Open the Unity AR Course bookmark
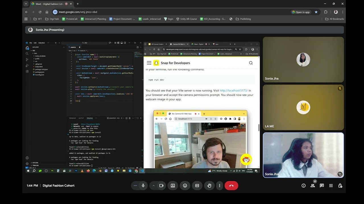Image resolution: width=364 pixels, height=204 pixels. [187, 19]
